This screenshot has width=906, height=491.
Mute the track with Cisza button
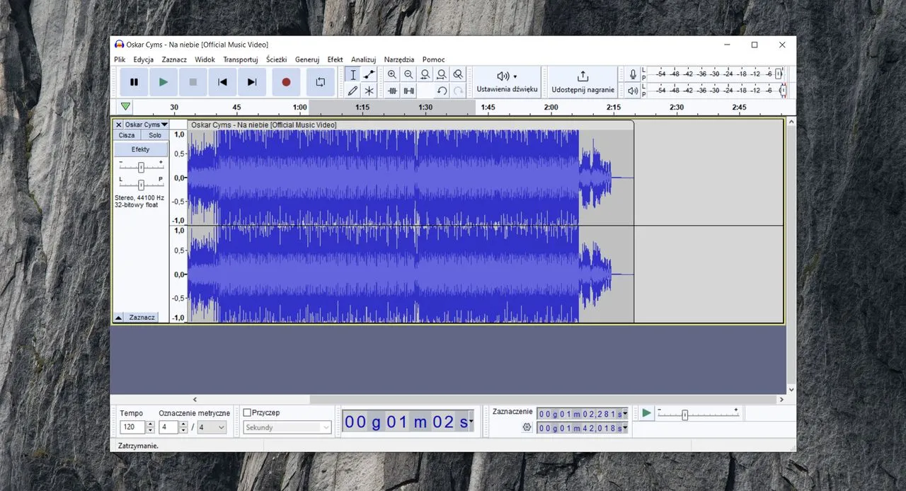tap(127, 135)
